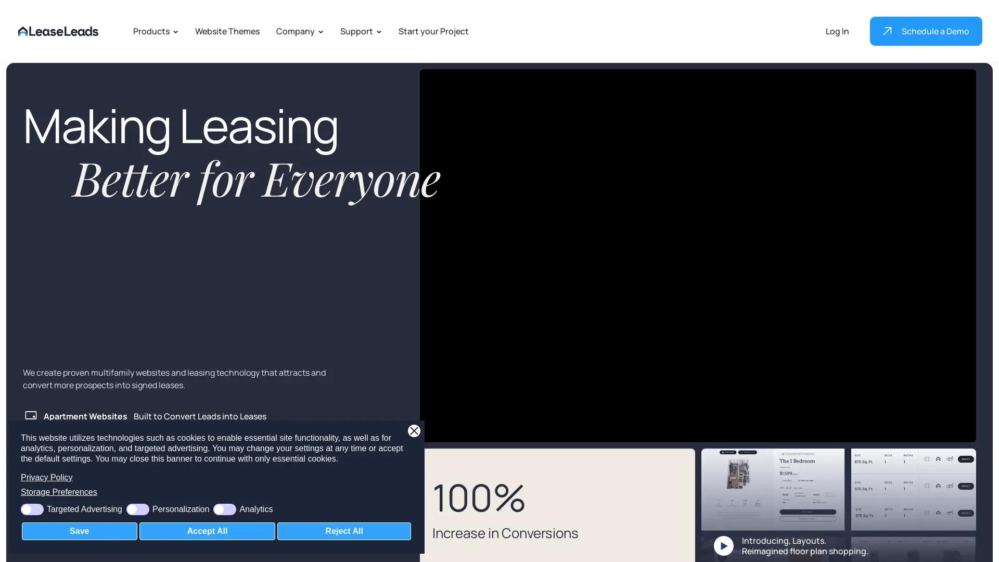Open the 360 virtual tour icon
Screen dimensions: 999x562
pos(950,459)
